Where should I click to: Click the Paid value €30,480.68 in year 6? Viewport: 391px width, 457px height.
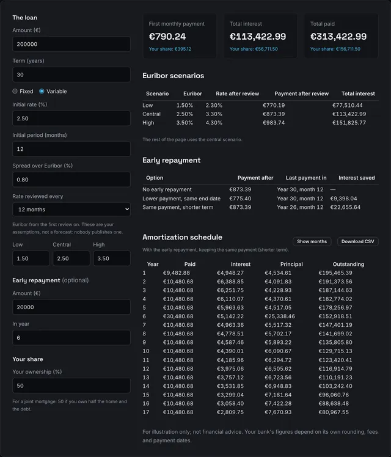coord(178,316)
